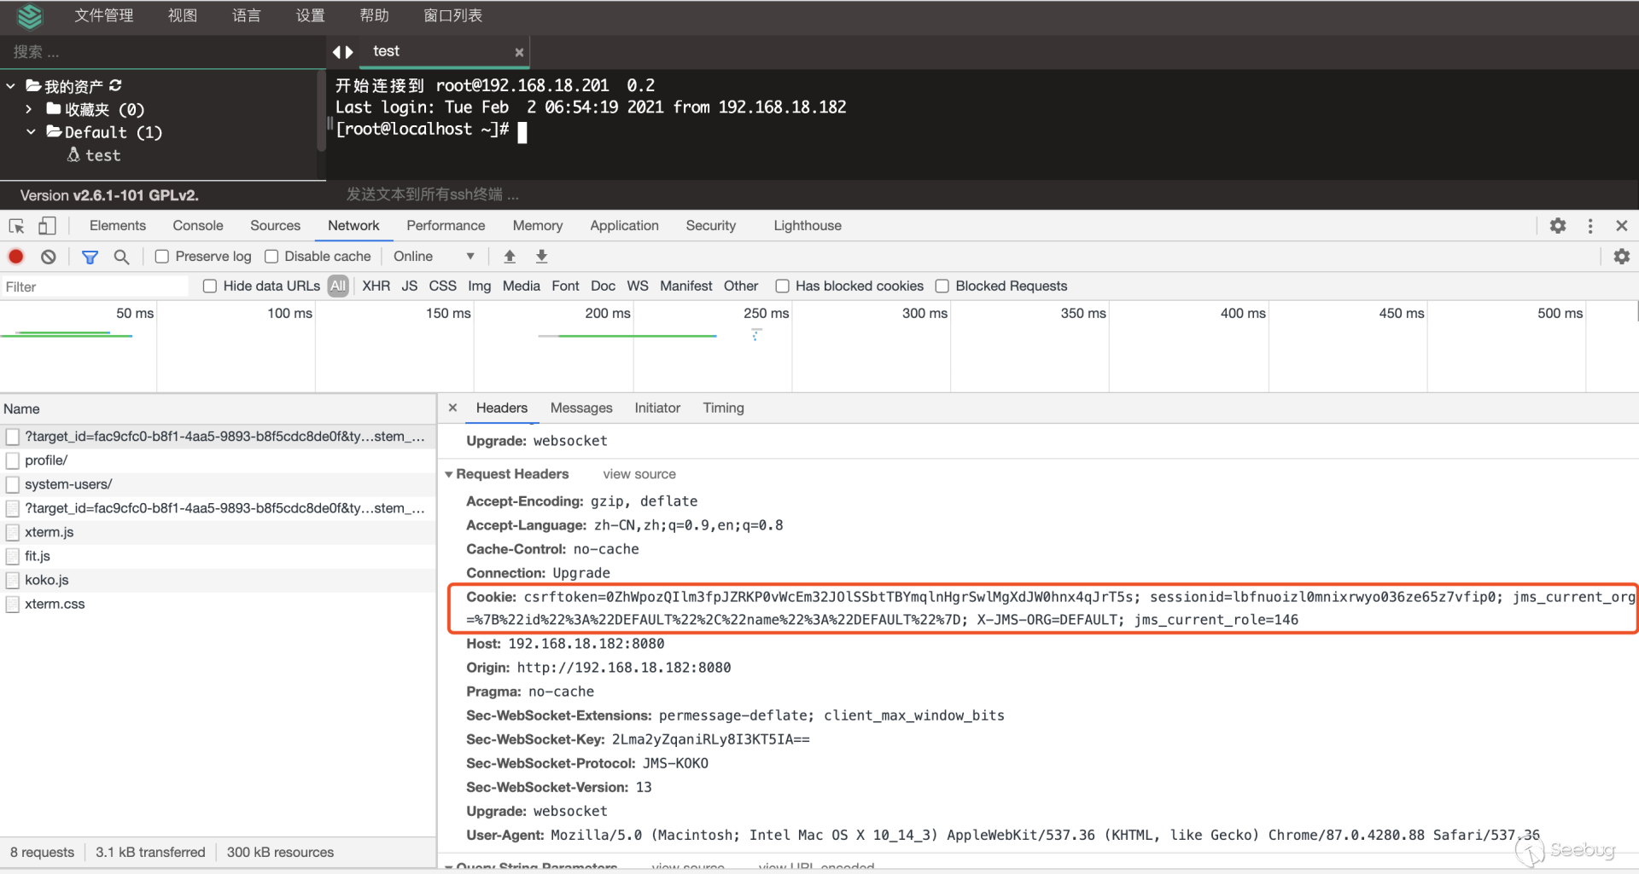Clear the network log

pyautogui.click(x=49, y=257)
